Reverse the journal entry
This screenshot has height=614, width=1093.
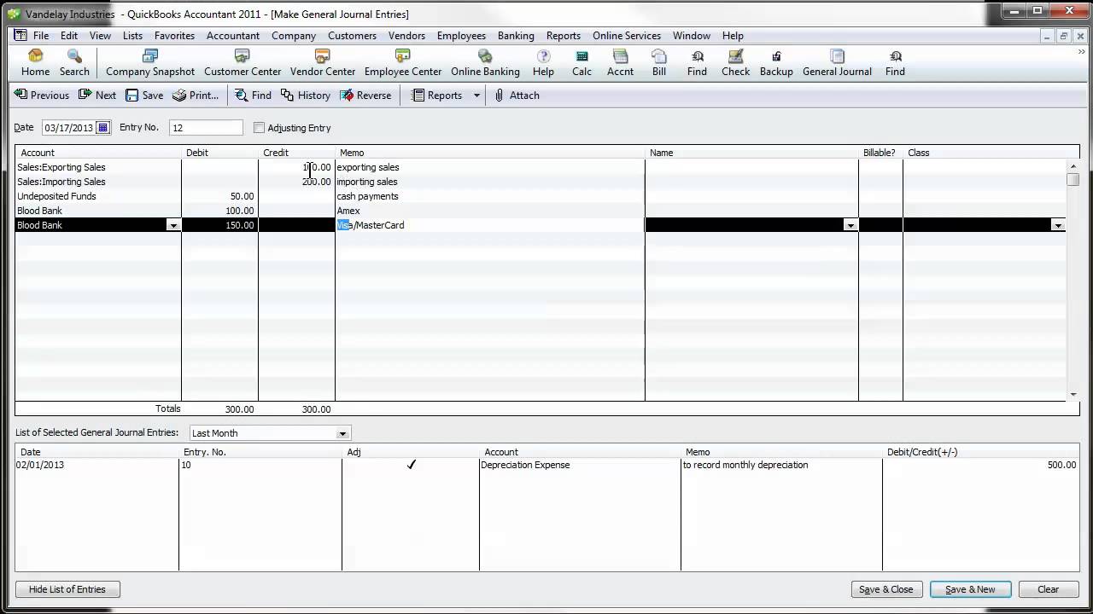click(x=365, y=96)
